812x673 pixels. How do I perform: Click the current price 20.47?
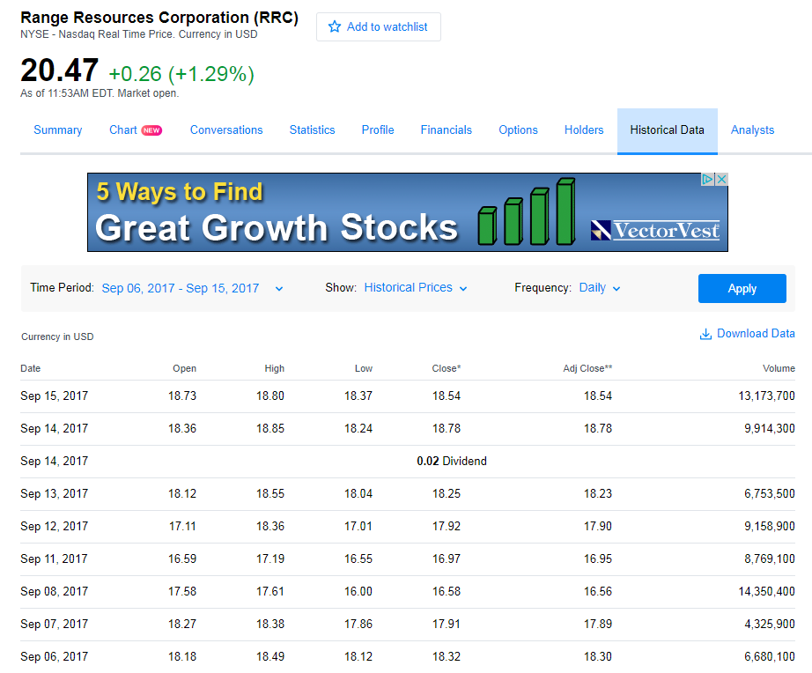60,70
